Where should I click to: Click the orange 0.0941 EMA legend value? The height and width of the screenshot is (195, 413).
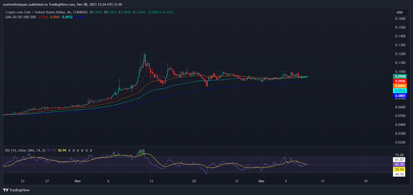pyautogui.click(x=55, y=17)
